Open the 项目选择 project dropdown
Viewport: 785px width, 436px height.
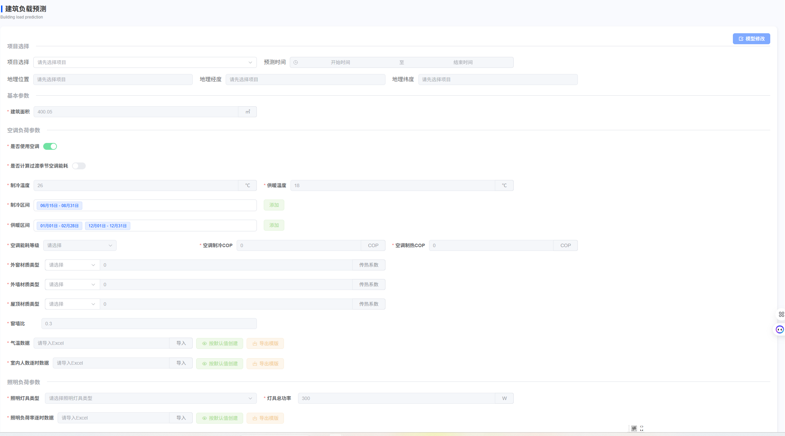click(145, 62)
